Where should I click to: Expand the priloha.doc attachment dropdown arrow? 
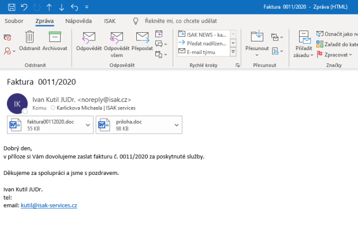point(177,125)
